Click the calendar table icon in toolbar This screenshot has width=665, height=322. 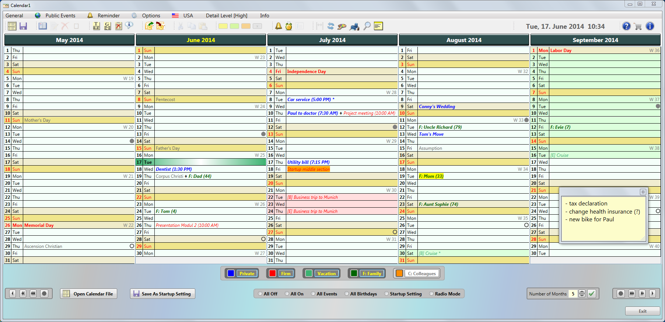coord(12,26)
